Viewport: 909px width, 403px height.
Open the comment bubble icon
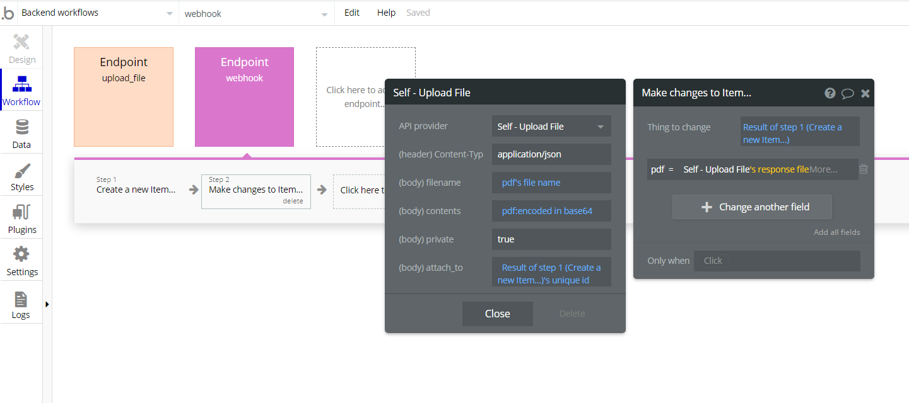pyautogui.click(x=848, y=93)
